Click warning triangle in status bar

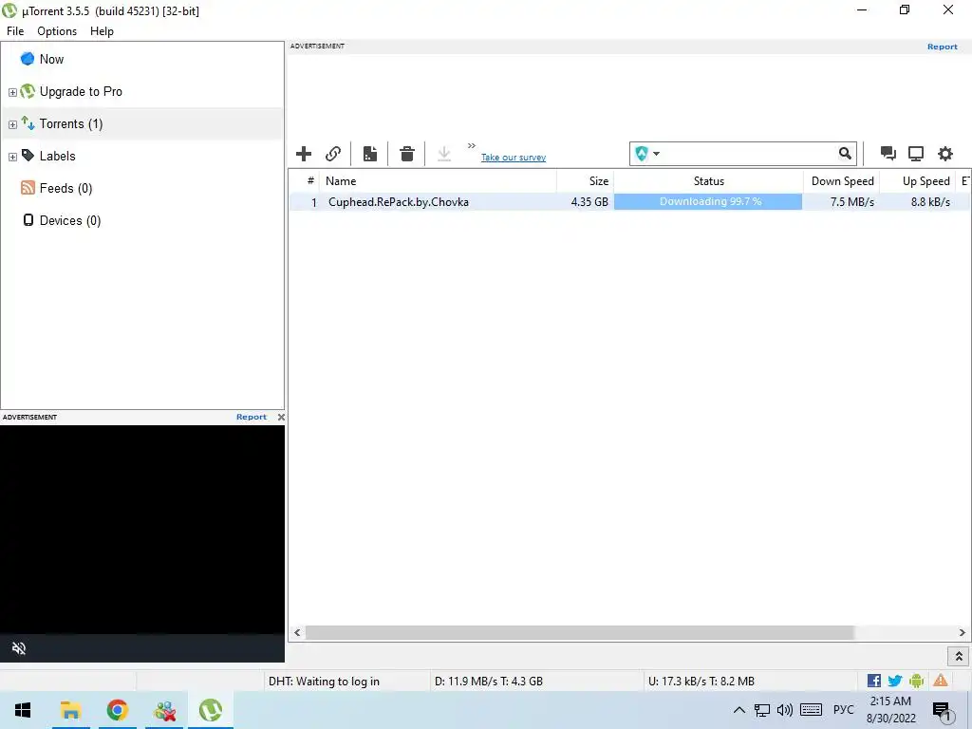(941, 681)
